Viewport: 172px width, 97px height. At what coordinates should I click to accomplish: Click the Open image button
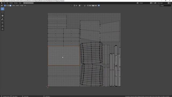tap(95, 5)
